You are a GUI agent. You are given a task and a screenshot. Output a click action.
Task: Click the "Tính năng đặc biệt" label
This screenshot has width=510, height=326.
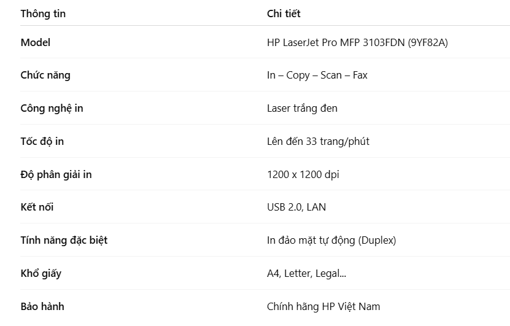(x=64, y=240)
